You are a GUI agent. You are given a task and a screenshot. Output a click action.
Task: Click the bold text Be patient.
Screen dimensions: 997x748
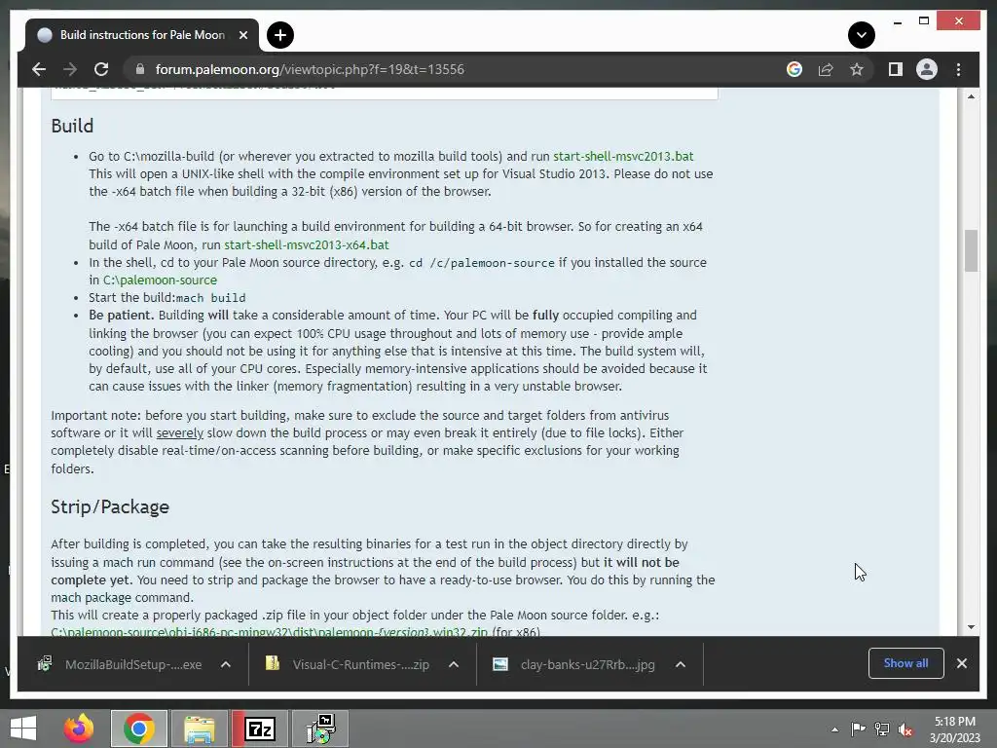tap(121, 316)
